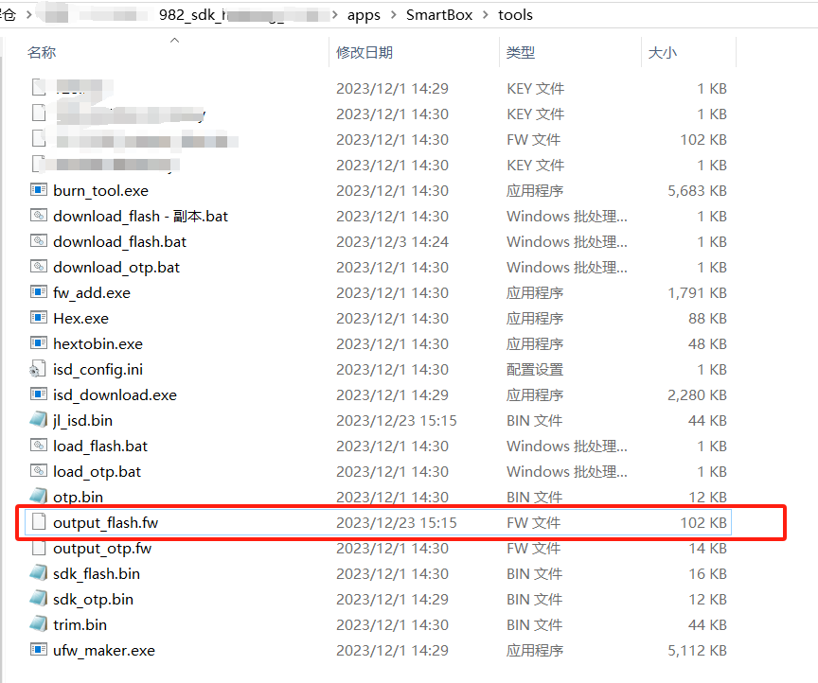Navigate to the apps folder in breadcrumb
818x683 pixels.
[365, 14]
